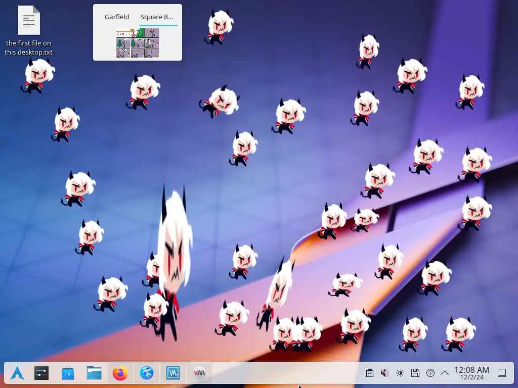Launch the Discover software store

(x=68, y=373)
